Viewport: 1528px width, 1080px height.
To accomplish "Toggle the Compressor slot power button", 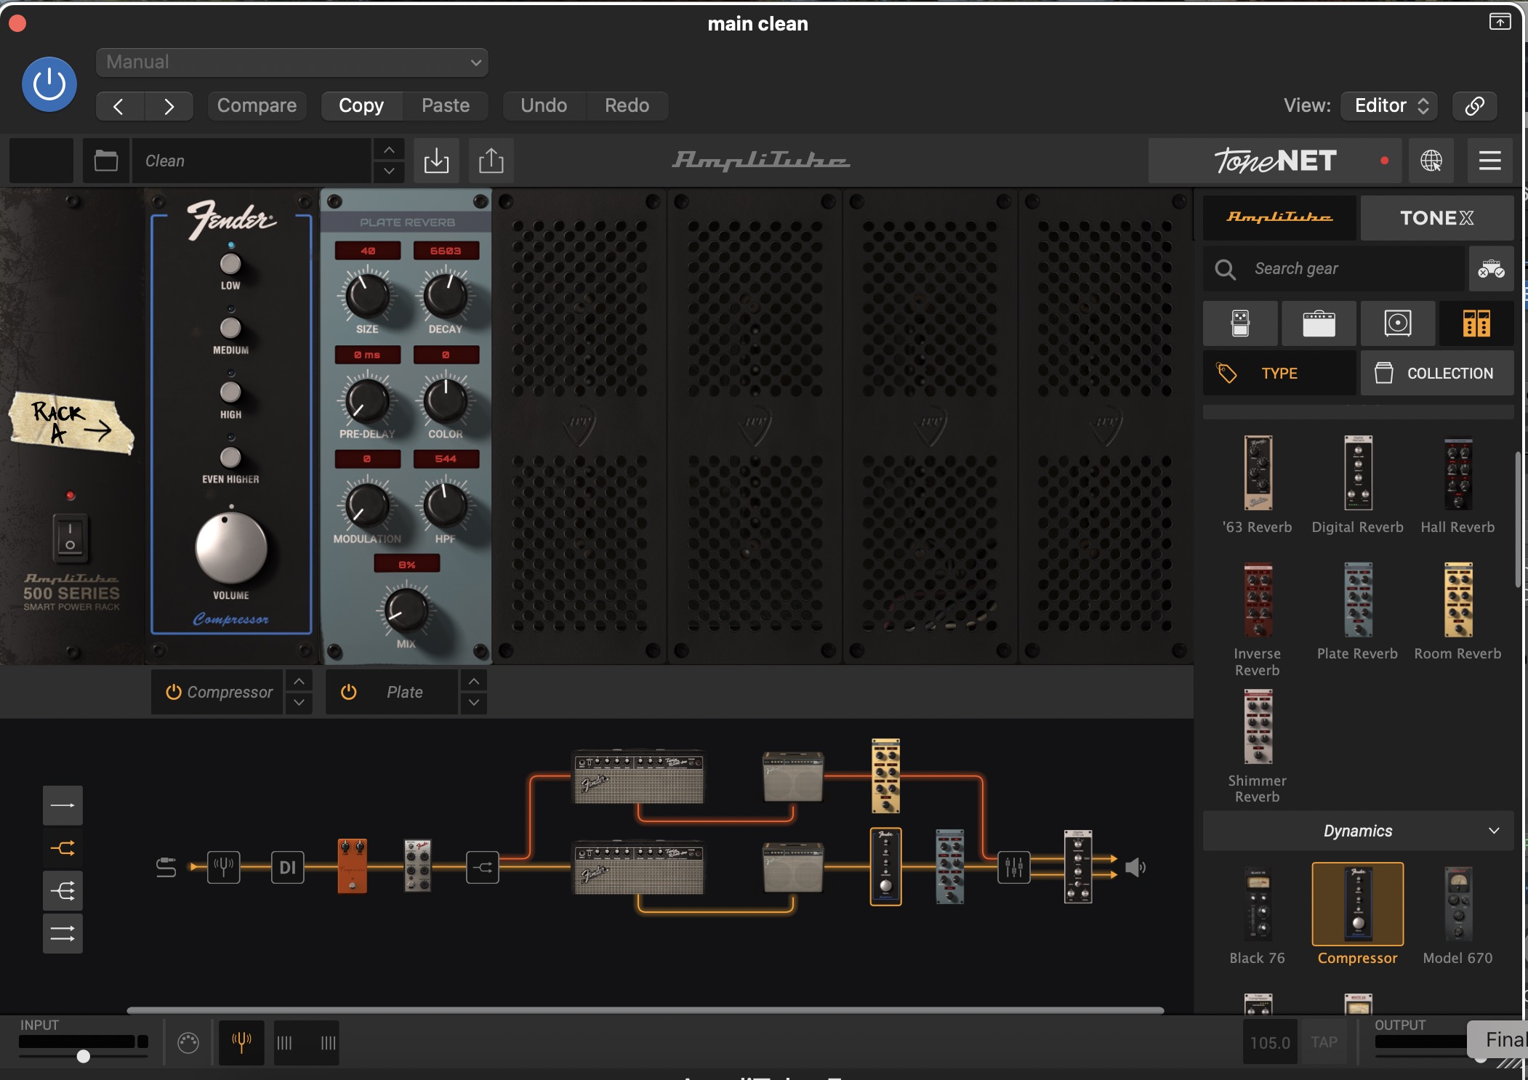I will coord(174,692).
